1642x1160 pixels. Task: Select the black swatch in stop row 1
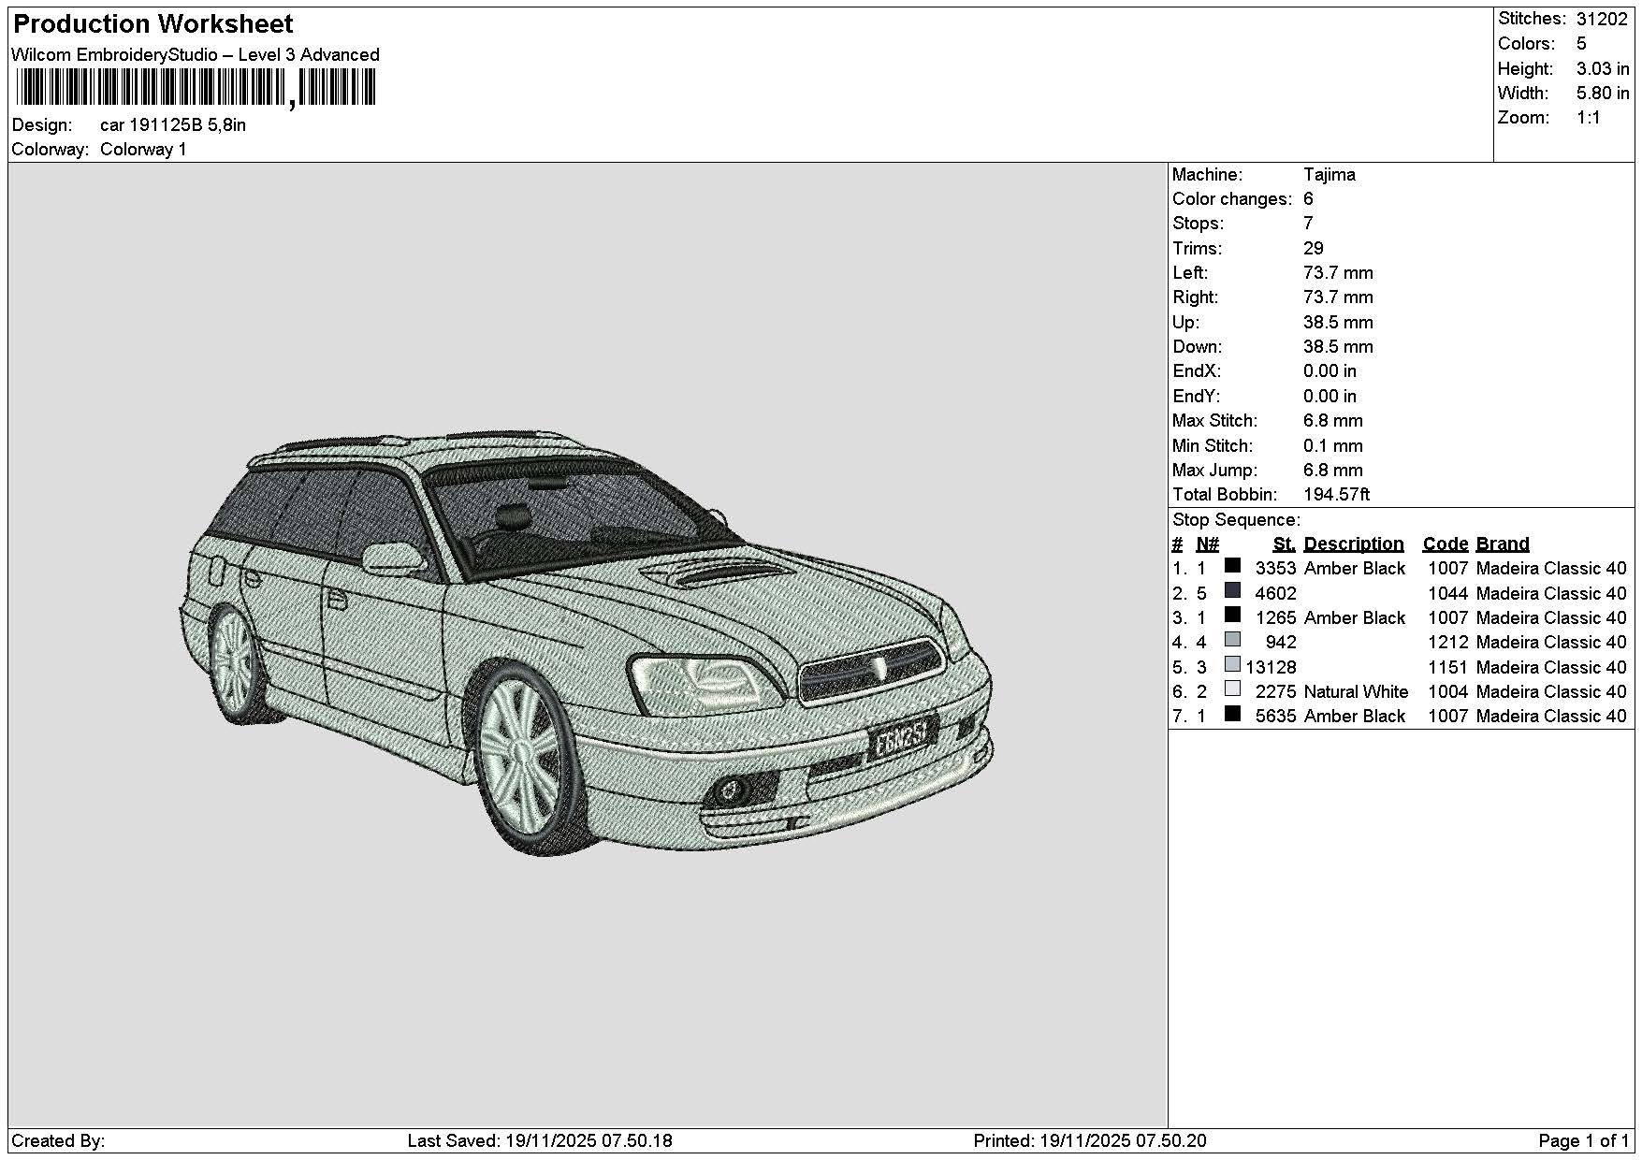click(1232, 566)
